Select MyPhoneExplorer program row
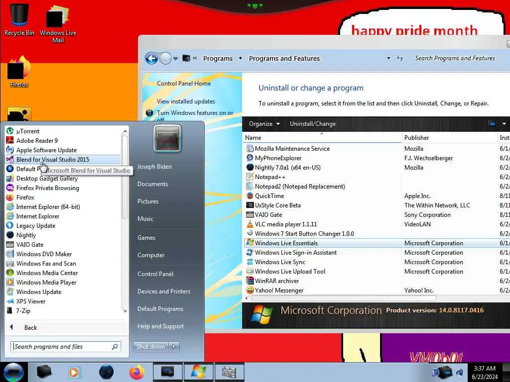Screen dimensions: 510x382 click(377, 158)
